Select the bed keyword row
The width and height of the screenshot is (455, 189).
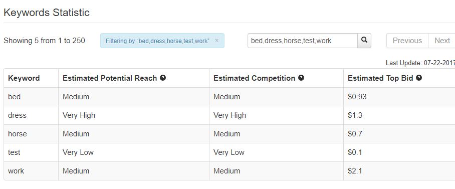(229, 97)
